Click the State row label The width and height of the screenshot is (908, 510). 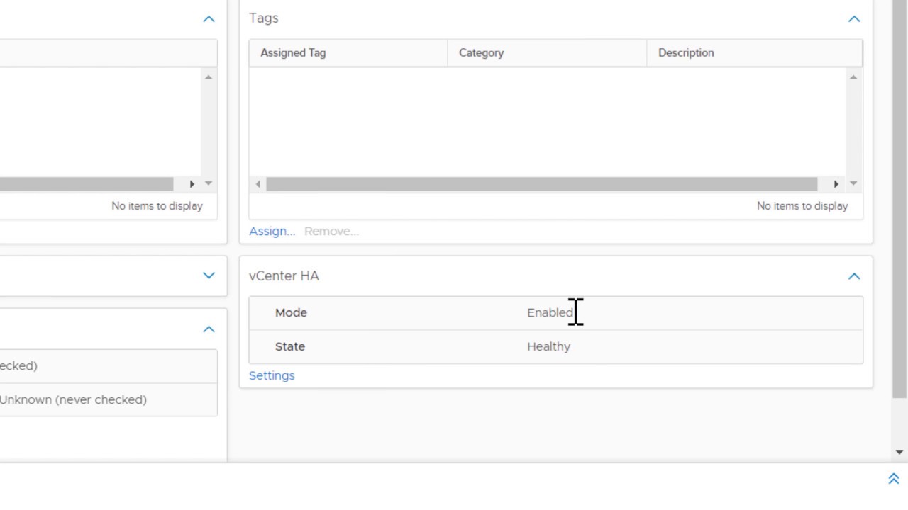290,347
